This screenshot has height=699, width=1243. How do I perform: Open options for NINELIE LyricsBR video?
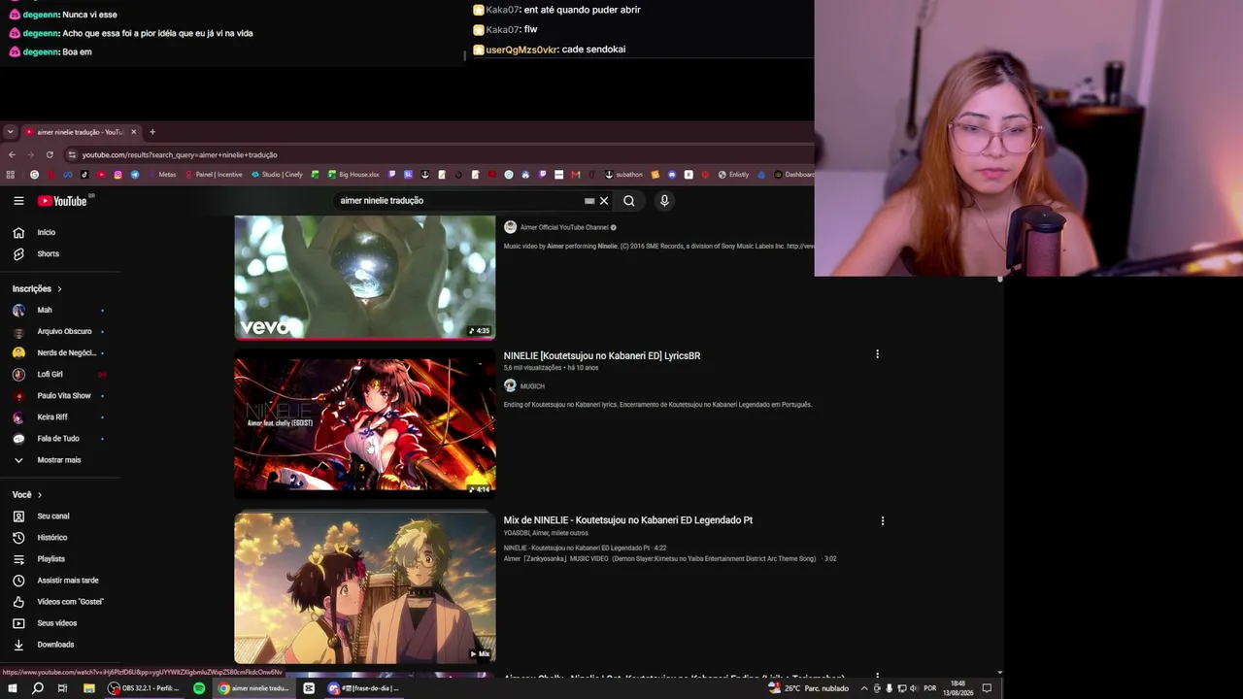[877, 354]
